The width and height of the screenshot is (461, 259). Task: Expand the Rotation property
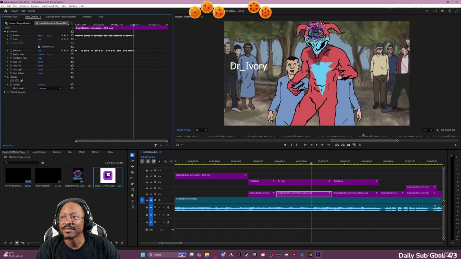pyautogui.click(x=7, y=50)
